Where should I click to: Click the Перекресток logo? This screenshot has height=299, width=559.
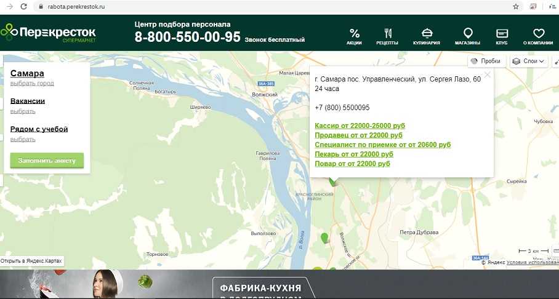48,32
